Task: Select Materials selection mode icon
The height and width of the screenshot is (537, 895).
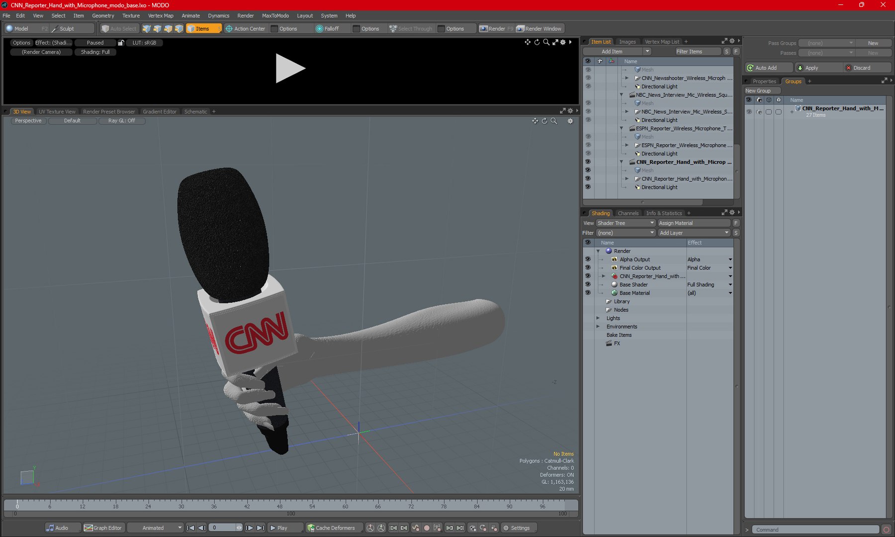Action: point(179,28)
